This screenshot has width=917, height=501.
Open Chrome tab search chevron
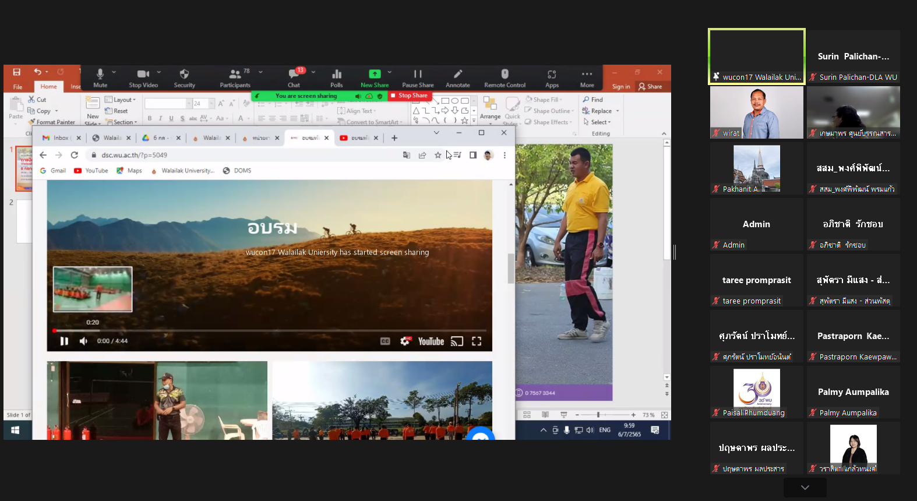(x=436, y=133)
